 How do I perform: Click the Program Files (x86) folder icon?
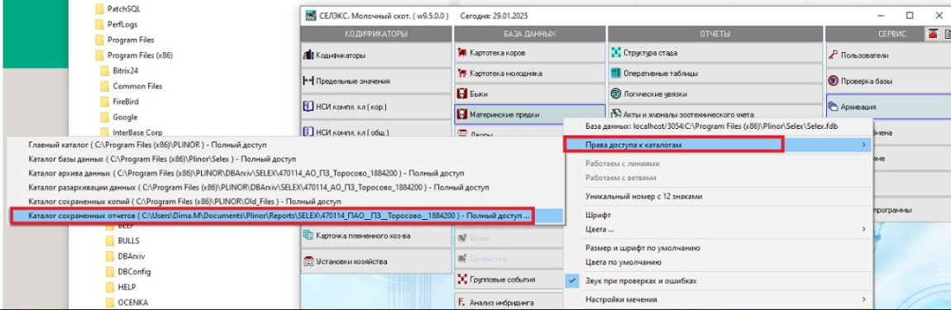click(100, 55)
